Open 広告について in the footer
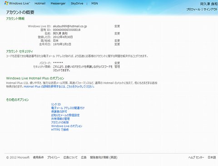Image resolution: width=218 pixels, height=166 pixels. click(x=70, y=157)
